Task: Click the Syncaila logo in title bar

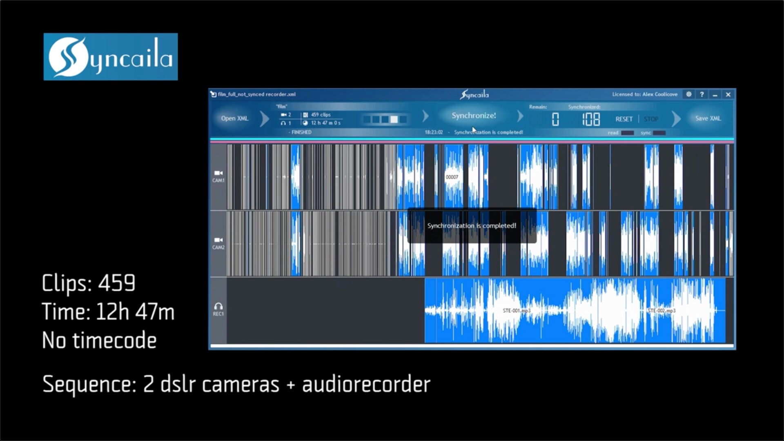Action: (x=474, y=95)
